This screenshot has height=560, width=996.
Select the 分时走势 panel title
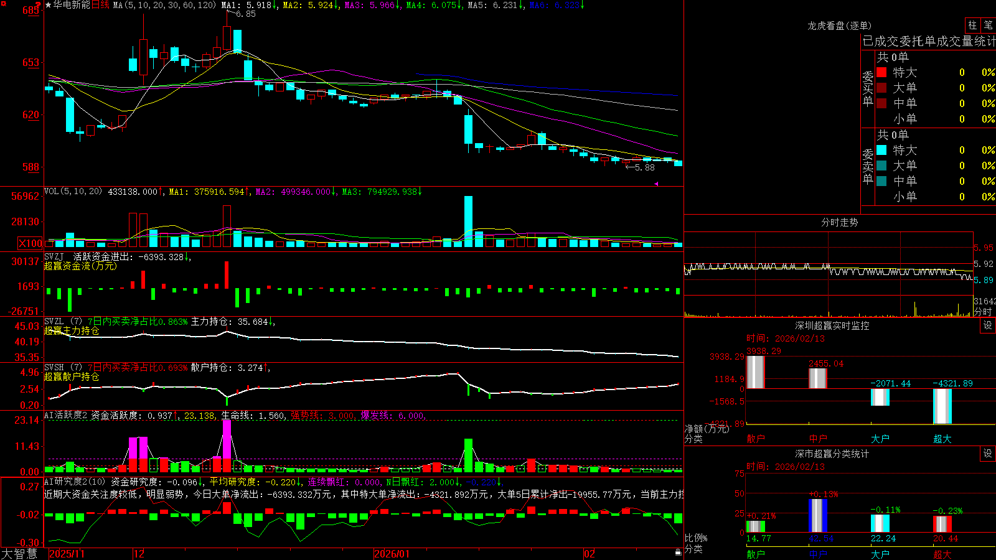tap(839, 222)
